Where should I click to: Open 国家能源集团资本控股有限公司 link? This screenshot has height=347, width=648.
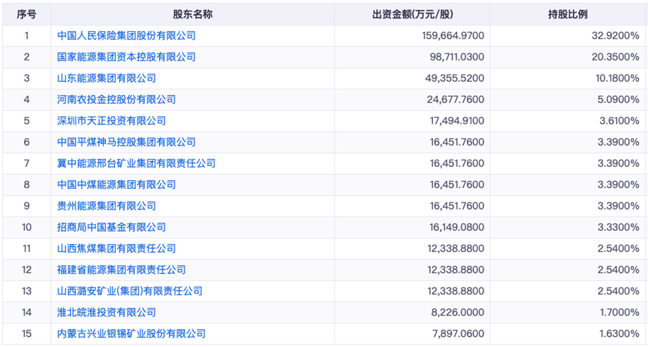click(126, 57)
